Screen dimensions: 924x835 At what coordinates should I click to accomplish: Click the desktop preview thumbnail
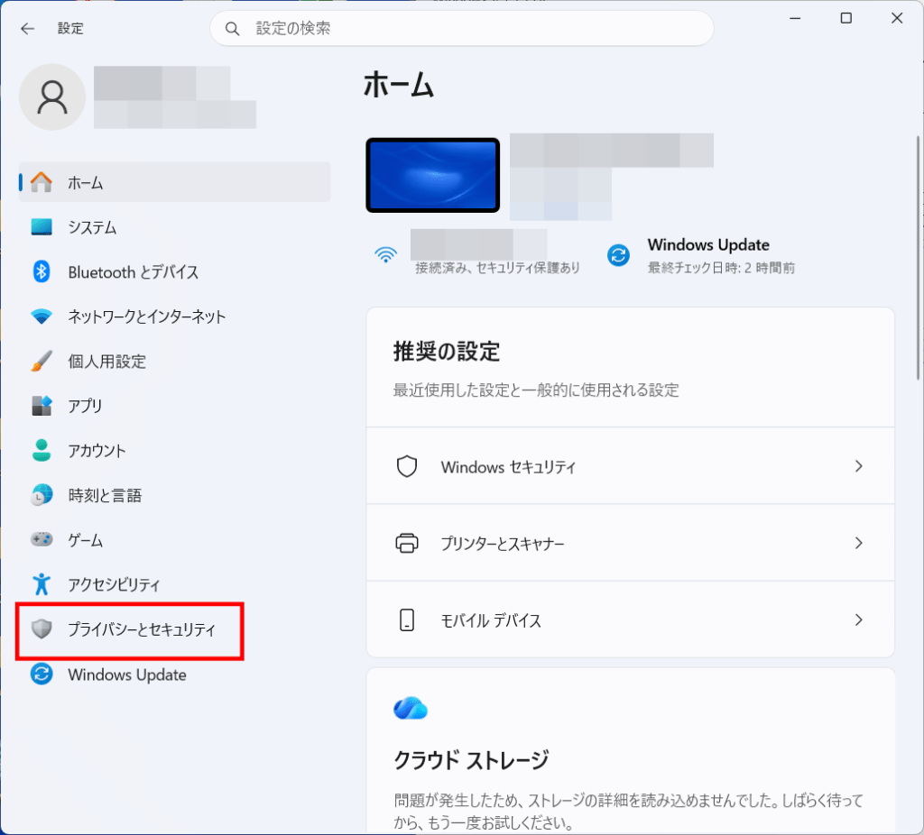click(432, 175)
